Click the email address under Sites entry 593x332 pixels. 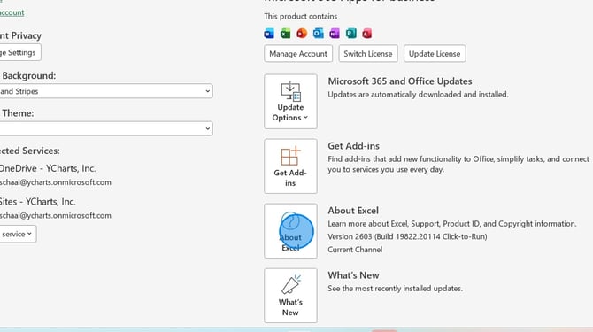click(56, 215)
